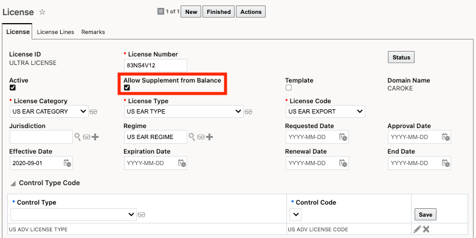Open the record list icon beside 1 of 1
This screenshot has height=238, width=476.
click(160, 12)
